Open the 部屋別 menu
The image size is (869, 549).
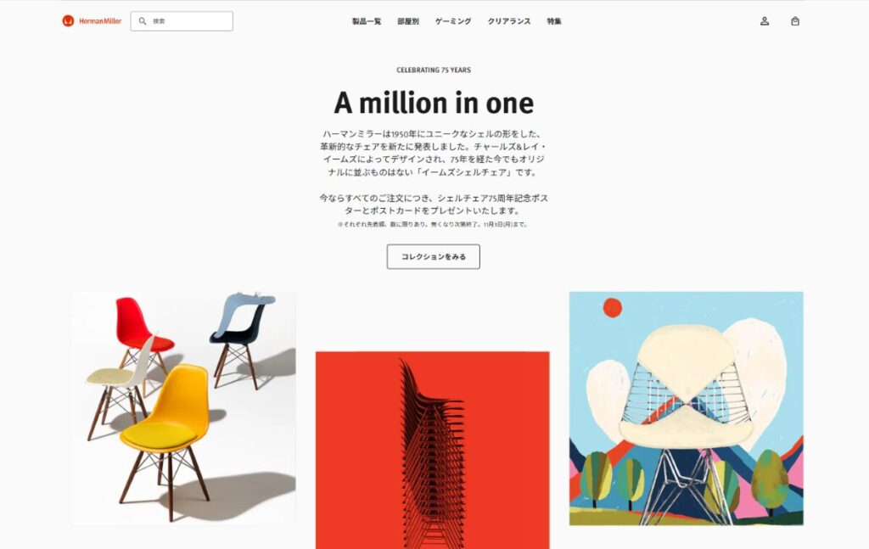click(x=408, y=21)
